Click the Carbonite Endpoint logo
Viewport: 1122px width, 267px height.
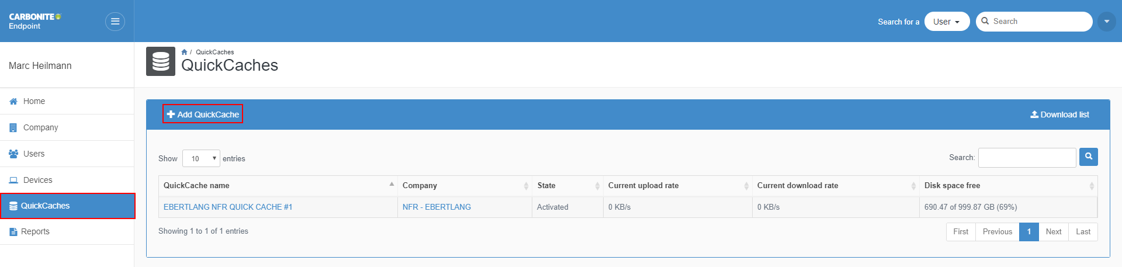tap(34, 21)
